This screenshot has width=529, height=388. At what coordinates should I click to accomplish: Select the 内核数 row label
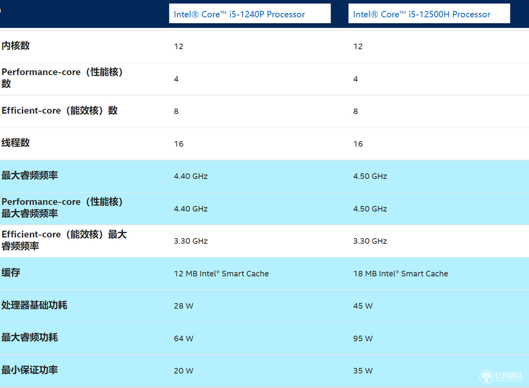[x=15, y=46]
